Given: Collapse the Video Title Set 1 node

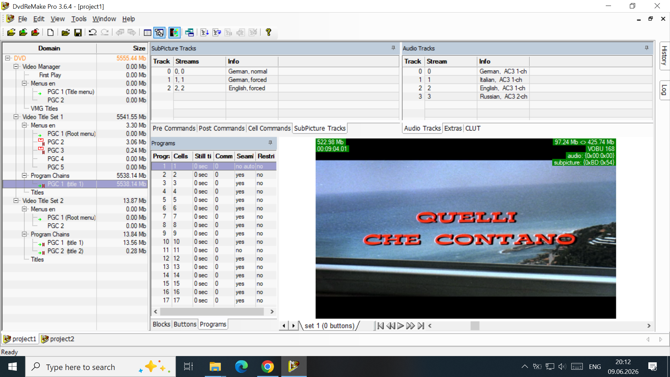Looking at the screenshot, I should (16, 117).
